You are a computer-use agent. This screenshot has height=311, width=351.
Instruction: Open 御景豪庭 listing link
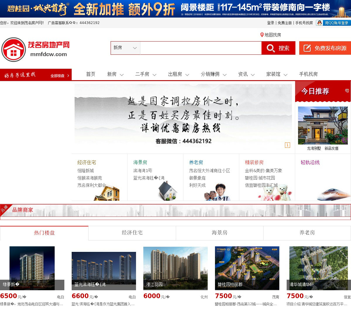click(197, 178)
